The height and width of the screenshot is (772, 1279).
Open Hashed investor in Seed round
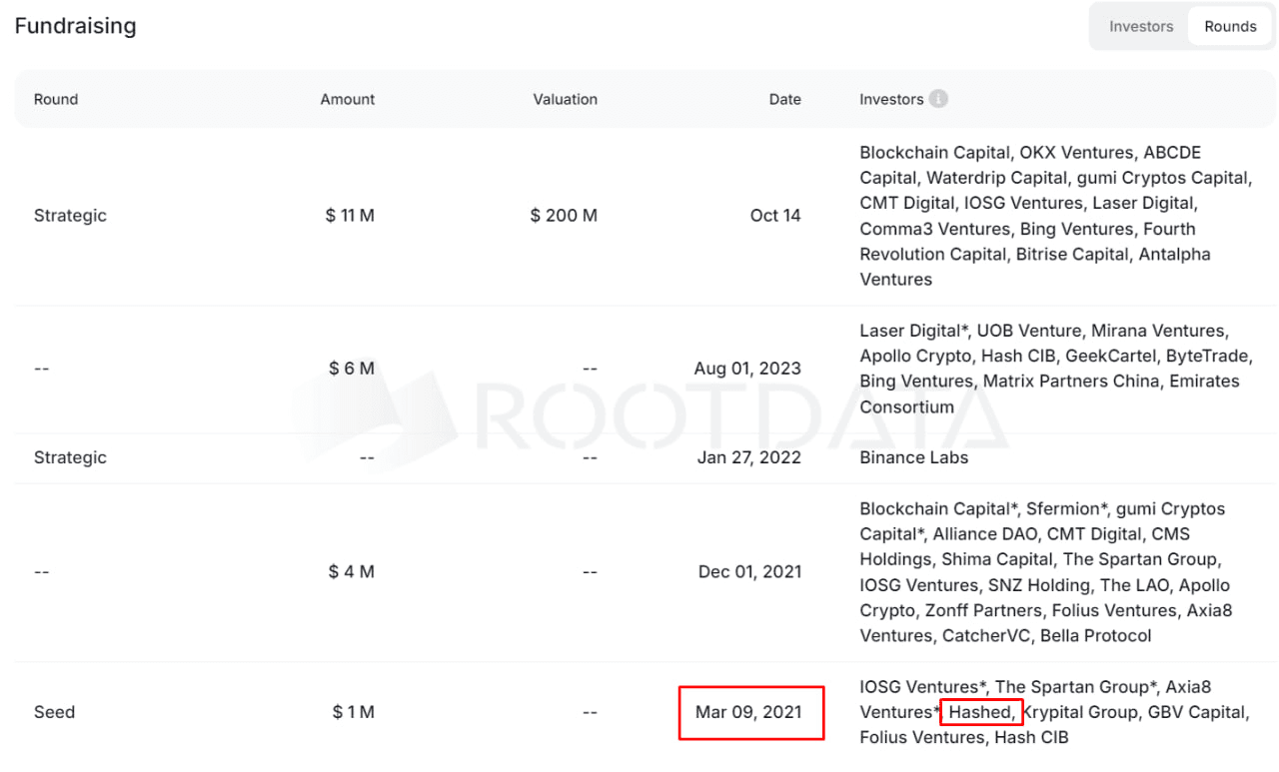pos(980,712)
